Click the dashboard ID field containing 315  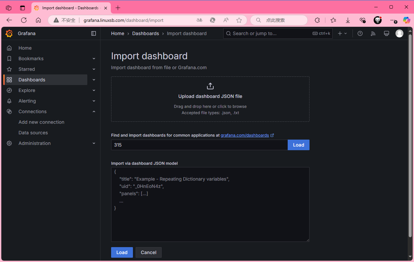199,145
